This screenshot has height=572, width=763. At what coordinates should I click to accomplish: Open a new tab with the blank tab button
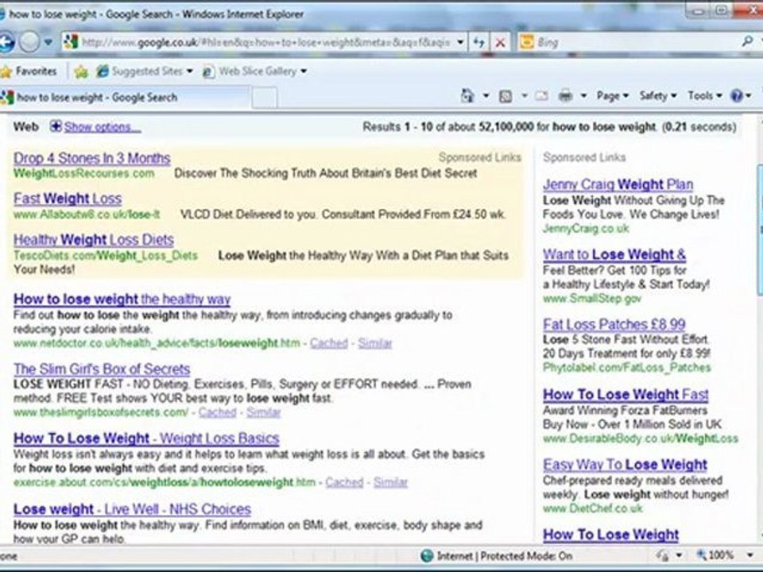265,98
